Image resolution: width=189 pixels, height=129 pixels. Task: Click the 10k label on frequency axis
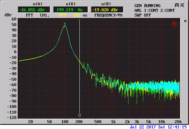coord(162,122)
